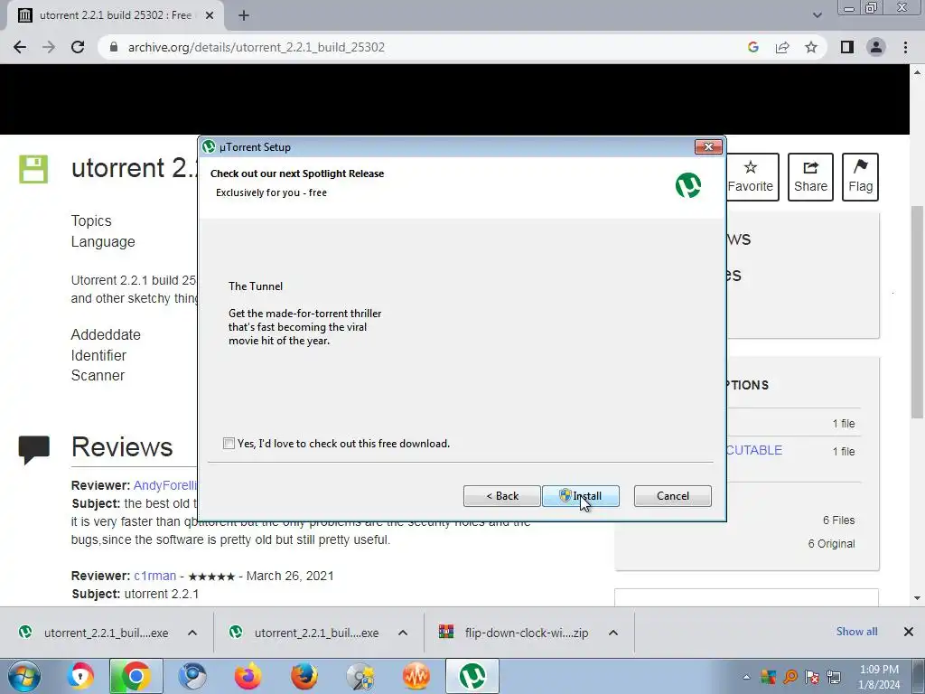The image size is (925, 694).
Task: Click the share page icon in address bar
Action: [782, 47]
